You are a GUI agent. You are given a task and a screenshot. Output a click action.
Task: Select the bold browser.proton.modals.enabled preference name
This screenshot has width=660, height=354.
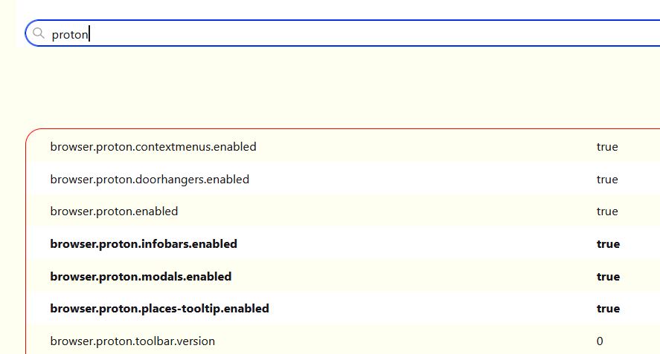coord(141,276)
